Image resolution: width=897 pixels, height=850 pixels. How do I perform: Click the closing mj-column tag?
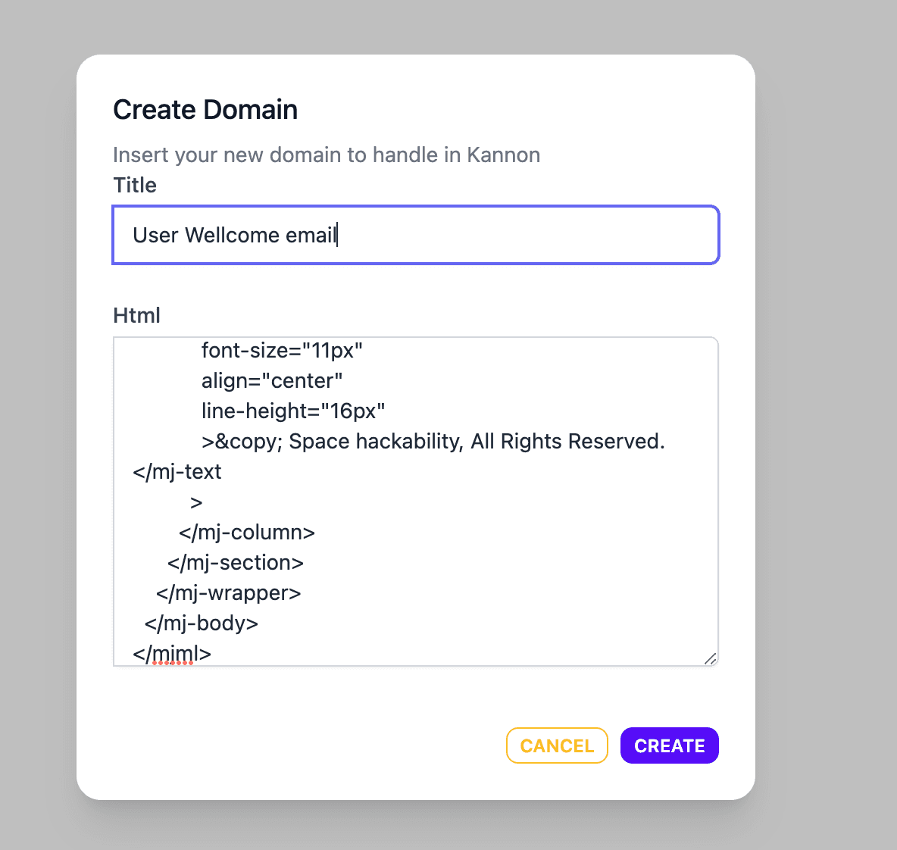click(x=246, y=533)
